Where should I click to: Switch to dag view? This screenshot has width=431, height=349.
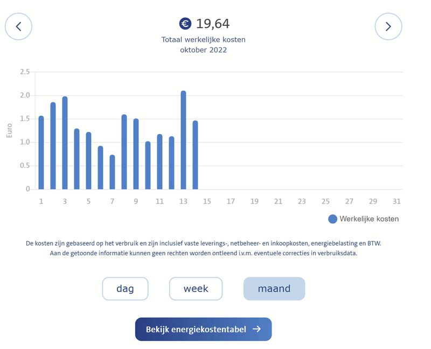point(125,289)
